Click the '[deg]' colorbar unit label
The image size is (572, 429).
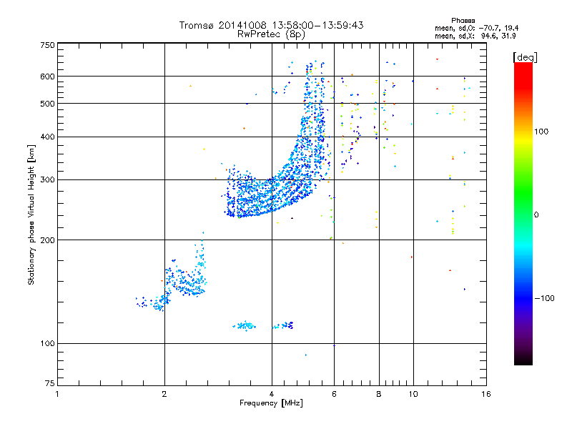click(x=525, y=57)
